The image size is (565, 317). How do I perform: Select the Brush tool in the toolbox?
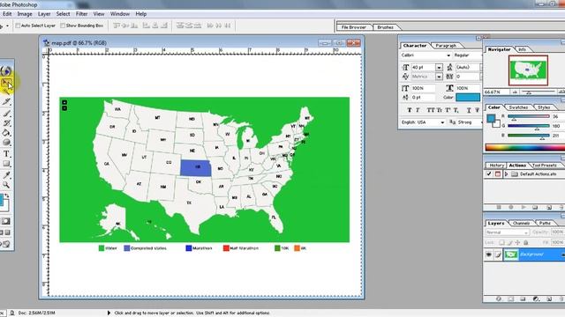click(x=6, y=114)
